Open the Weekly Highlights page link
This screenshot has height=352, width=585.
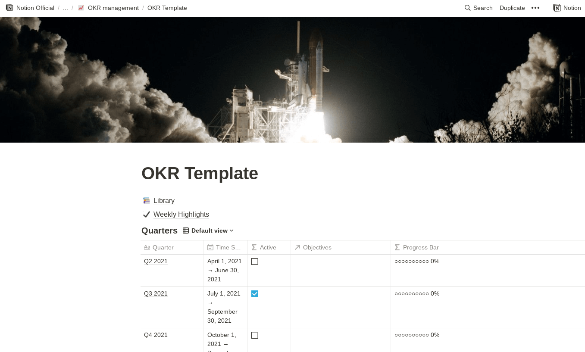click(181, 215)
